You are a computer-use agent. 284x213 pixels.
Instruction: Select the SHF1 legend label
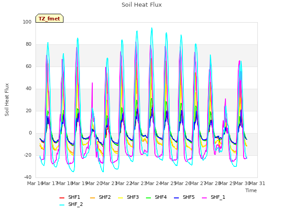tap(74, 197)
